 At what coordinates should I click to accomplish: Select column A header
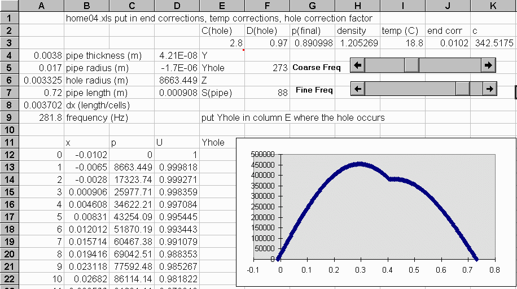click(x=42, y=6)
